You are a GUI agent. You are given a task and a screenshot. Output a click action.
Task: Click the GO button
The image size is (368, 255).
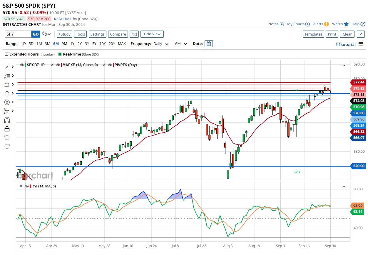point(36,34)
